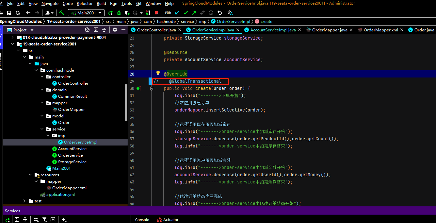Build project with the green hammer icon
The width and height of the screenshot is (436, 223).
(62, 13)
